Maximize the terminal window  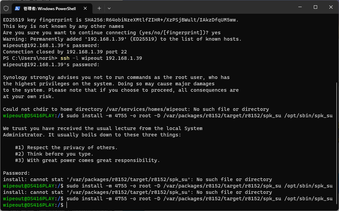pyautogui.click(x=315, y=7)
